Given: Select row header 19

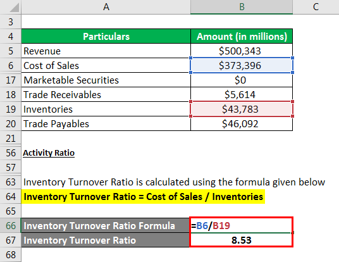Looking at the screenshot, I should [x=11, y=109].
